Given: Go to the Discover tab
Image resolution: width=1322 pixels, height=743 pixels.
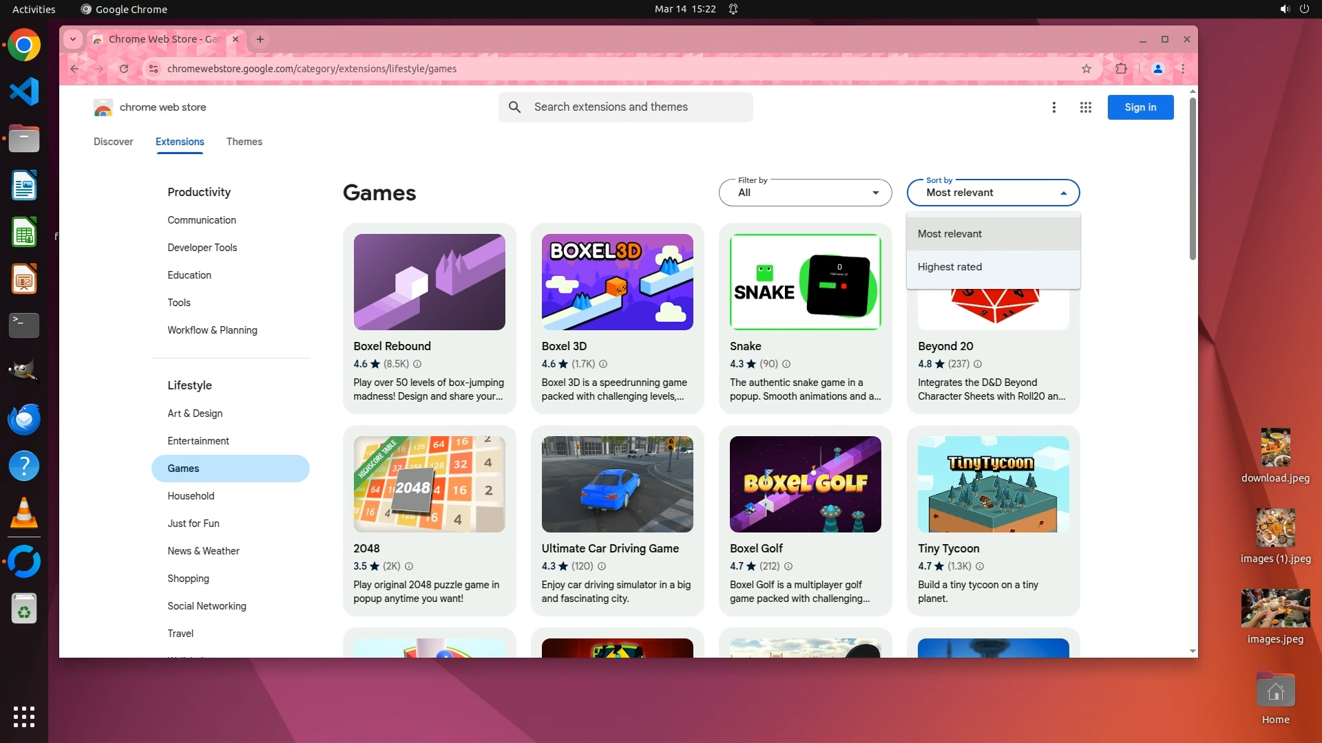Looking at the screenshot, I should pos(113,142).
